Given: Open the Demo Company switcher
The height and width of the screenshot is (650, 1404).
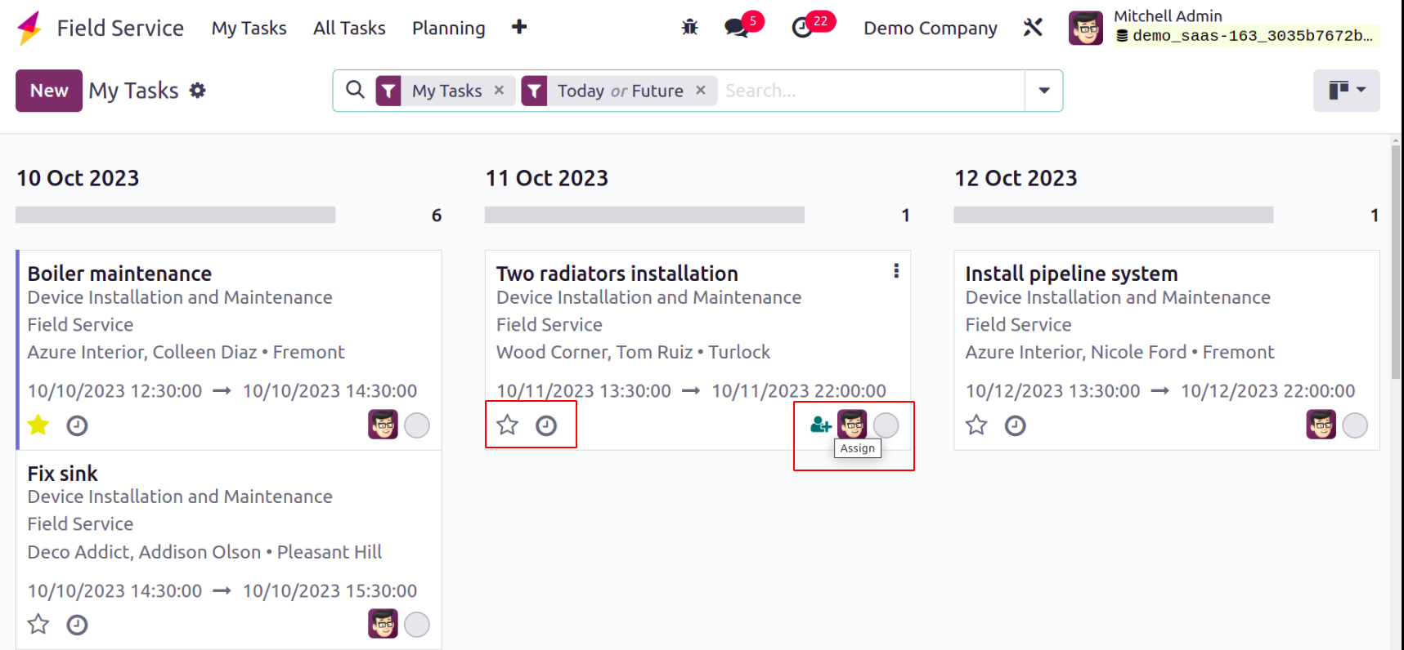Looking at the screenshot, I should pos(931,28).
